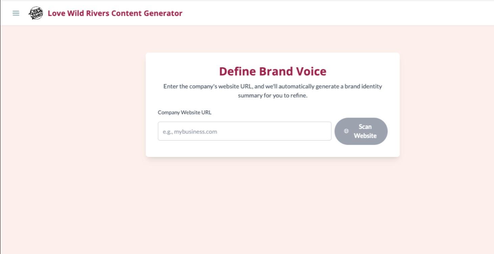Click the globe symbol inside the gray button

(x=346, y=131)
